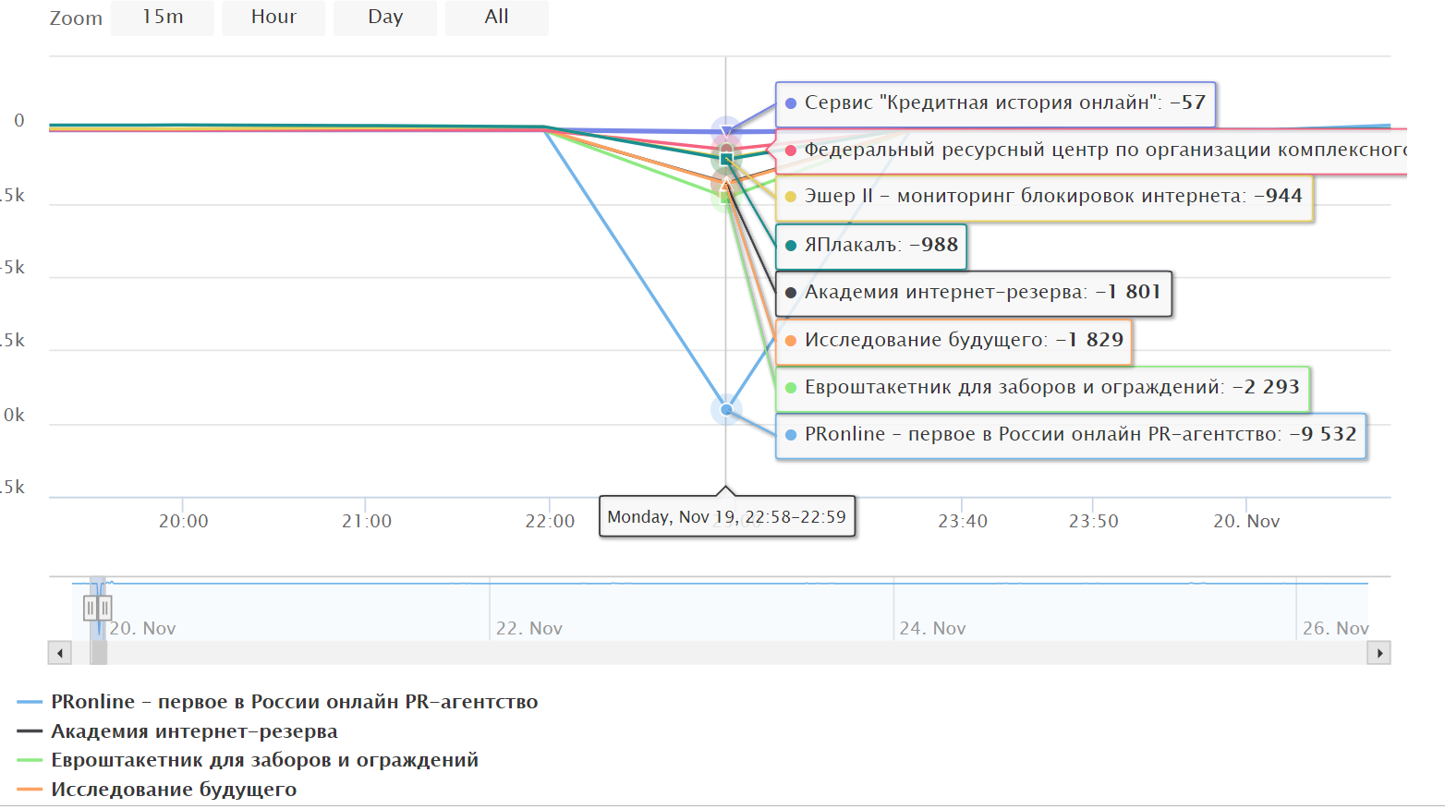
Task: Click '20. Nov' label in the navigator
Action: point(142,629)
